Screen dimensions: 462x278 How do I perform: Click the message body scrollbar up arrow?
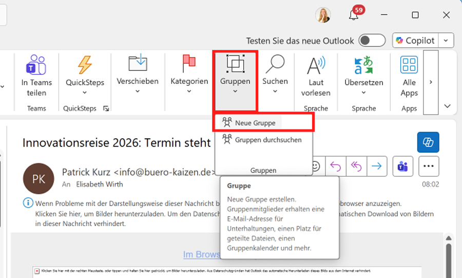(x=449, y=238)
